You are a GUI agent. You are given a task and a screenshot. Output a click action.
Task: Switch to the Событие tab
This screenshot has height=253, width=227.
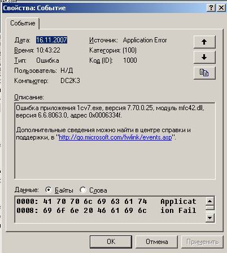(x=23, y=23)
